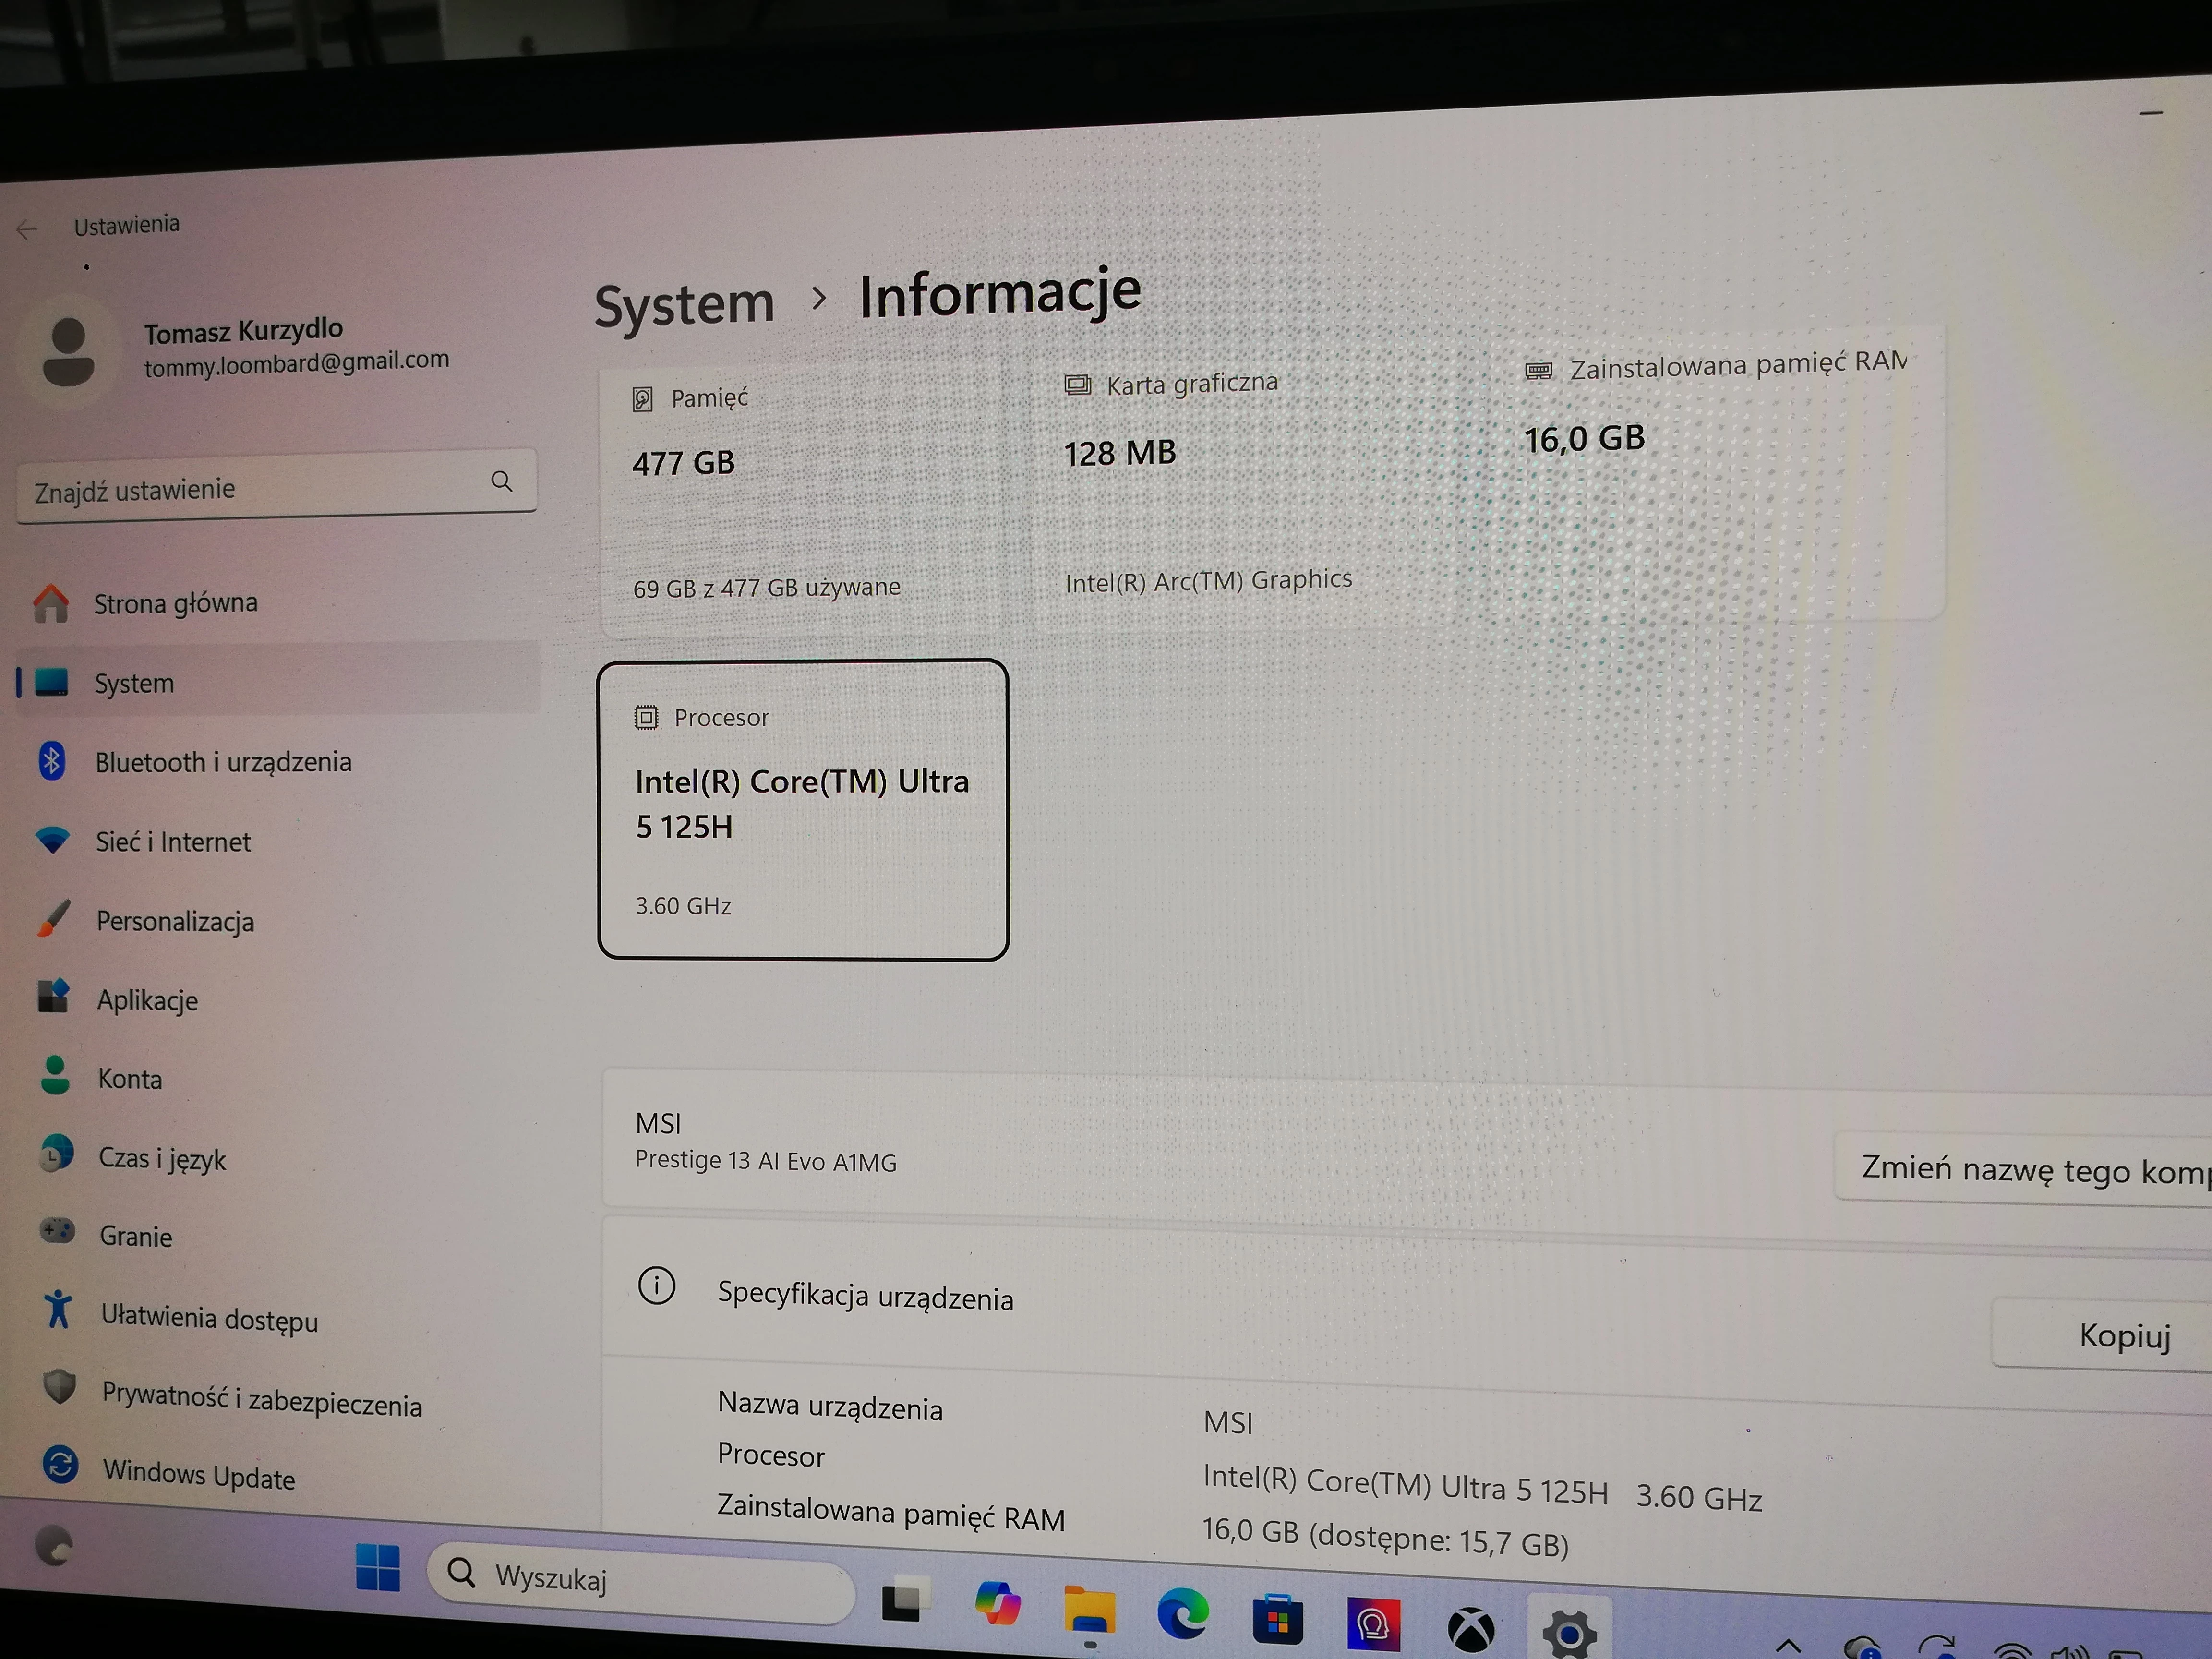Click the Ułatwienia dostępu accessibility icon

pos(59,1309)
